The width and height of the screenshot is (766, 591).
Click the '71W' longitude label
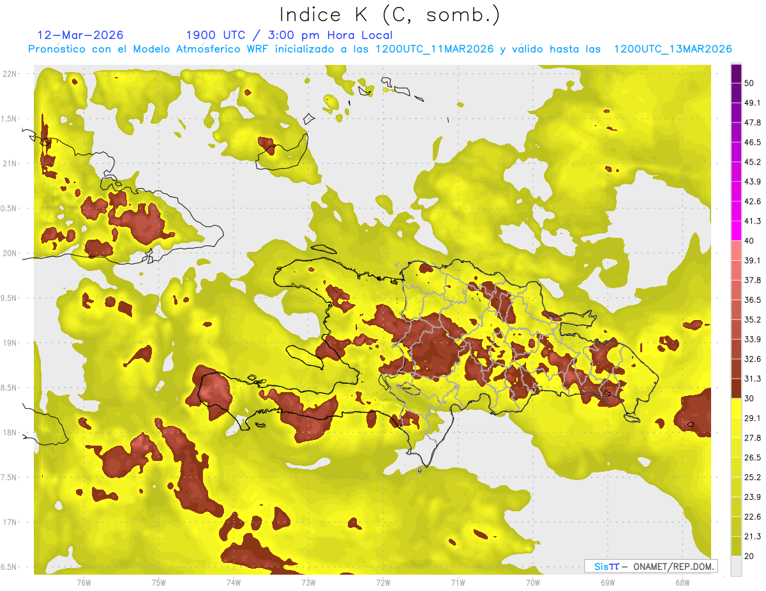(x=458, y=583)
